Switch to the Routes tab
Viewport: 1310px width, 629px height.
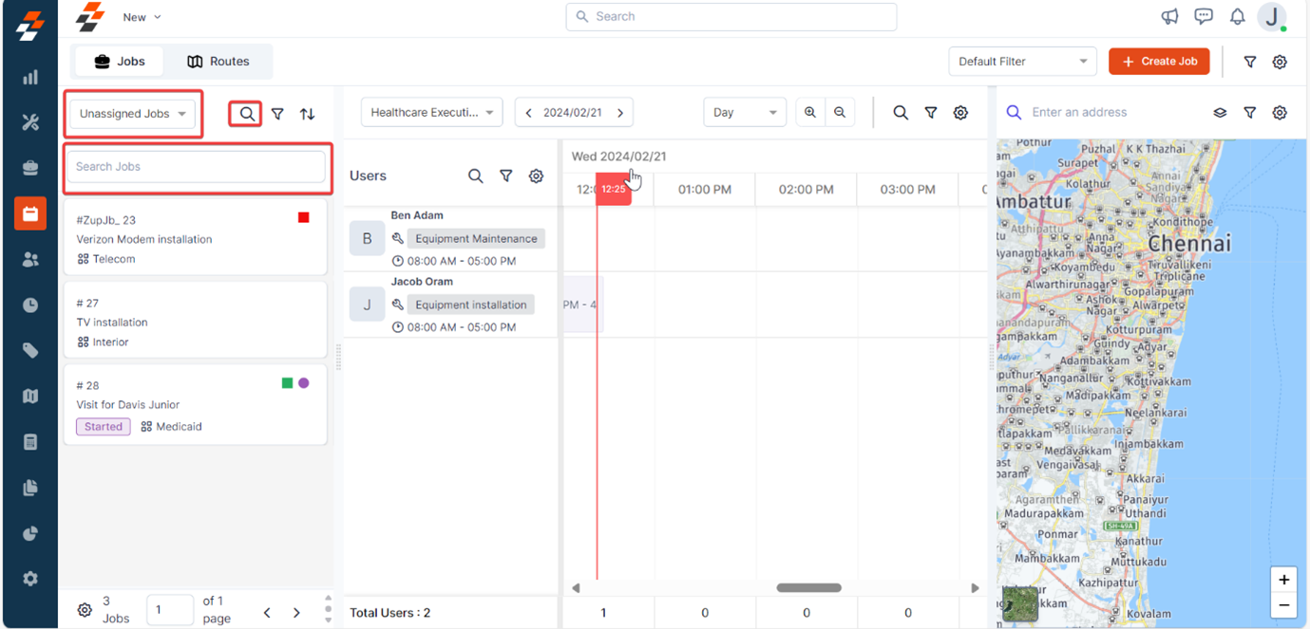coord(218,61)
